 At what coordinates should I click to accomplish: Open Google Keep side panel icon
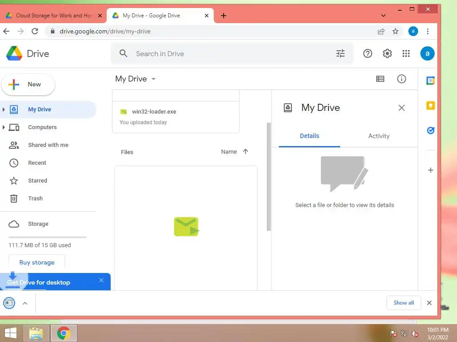[431, 105]
